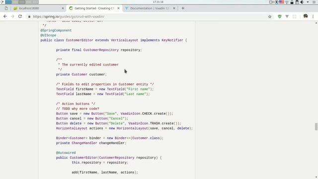
Task: Click the 'Button cancel' code line
Action: click(x=92, y=118)
